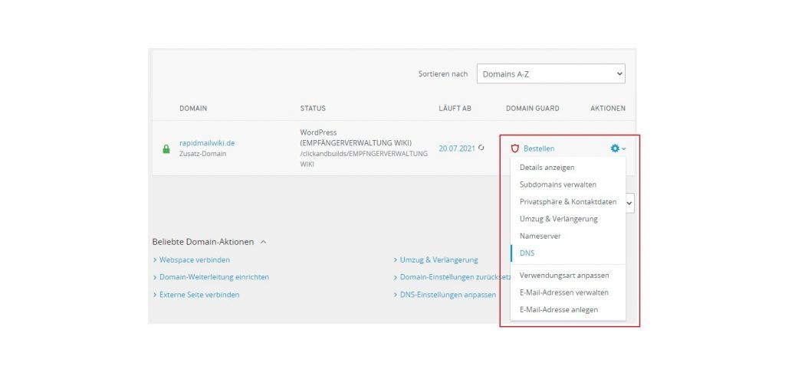This screenshot has height=372, width=785.
Task: Select E-Mail-Adresse anlegen menu option
Action: 558,309
